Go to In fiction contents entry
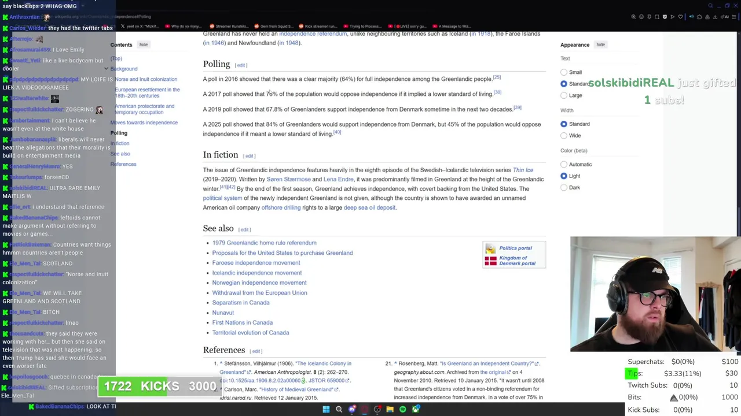741x416 pixels. point(120,143)
